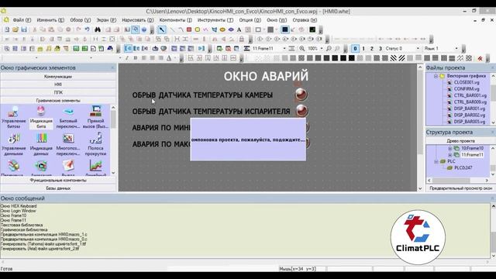Open the Нарисовать menu
496x279 pixels.
click(x=138, y=20)
